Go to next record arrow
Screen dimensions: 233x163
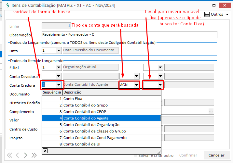[x=26, y=155]
